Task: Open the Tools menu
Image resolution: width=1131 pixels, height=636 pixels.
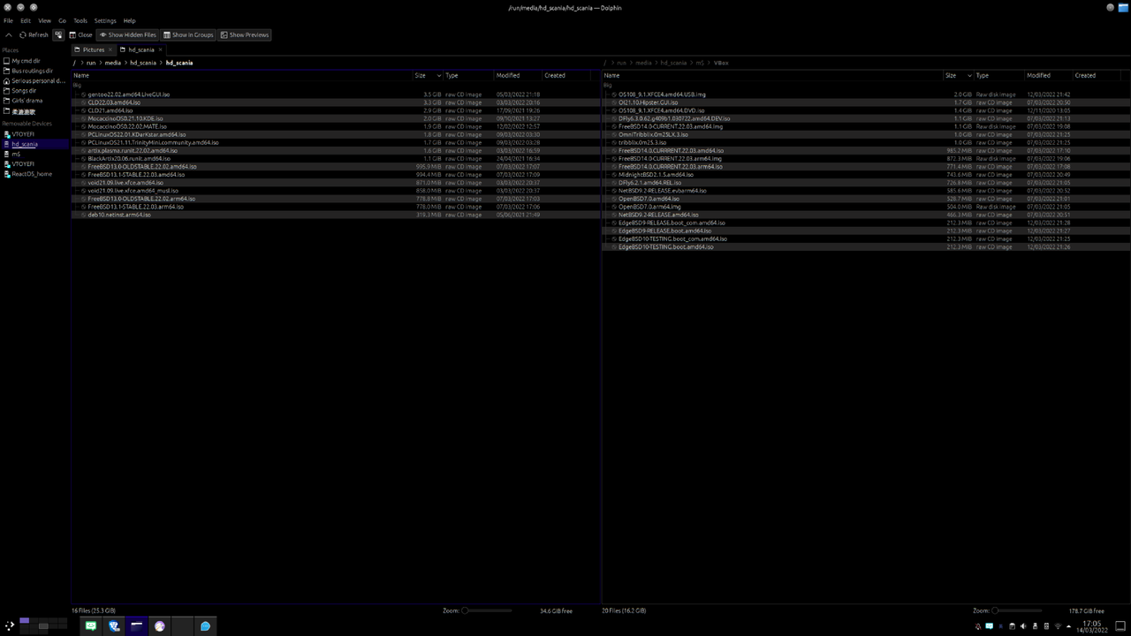Action: [80, 20]
